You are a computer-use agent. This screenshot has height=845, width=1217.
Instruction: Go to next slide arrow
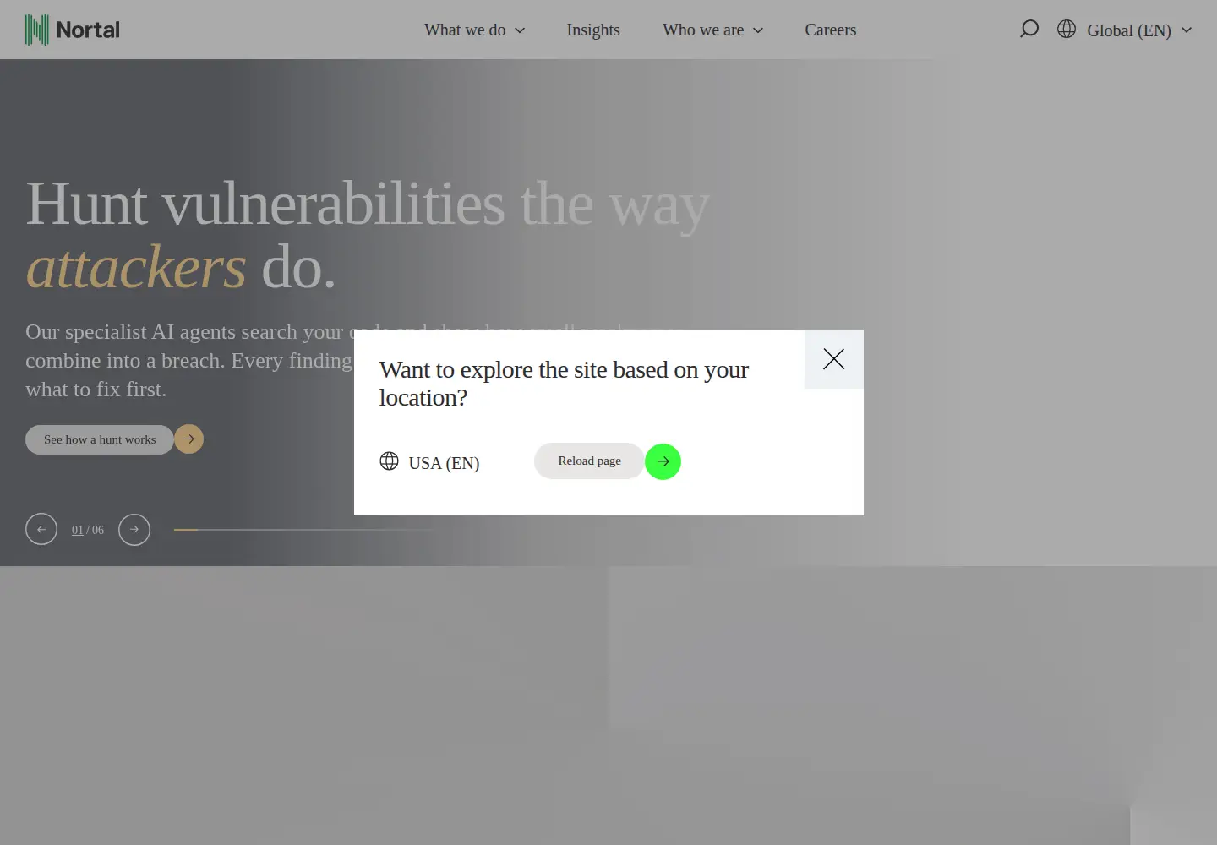tap(134, 530)
